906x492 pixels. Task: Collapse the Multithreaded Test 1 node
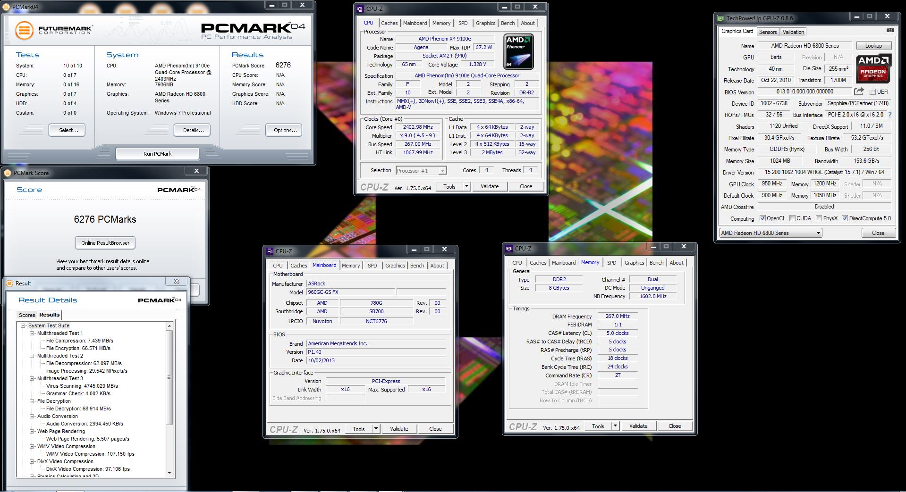tap(32, 333)
